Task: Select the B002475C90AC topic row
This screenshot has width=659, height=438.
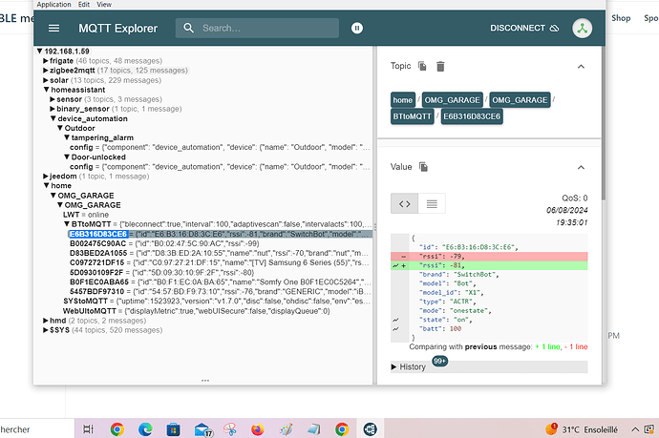Action: point(164,243)
